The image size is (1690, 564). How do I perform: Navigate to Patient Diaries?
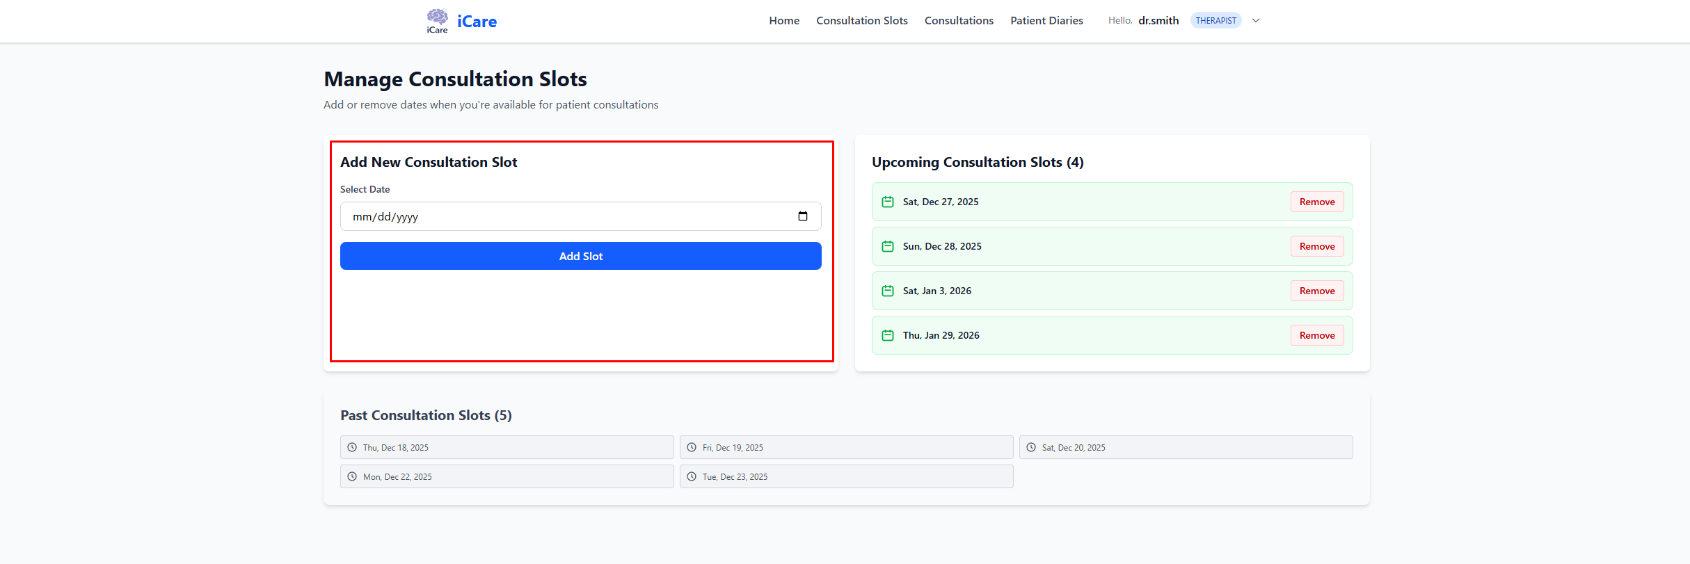point(1046,20)
